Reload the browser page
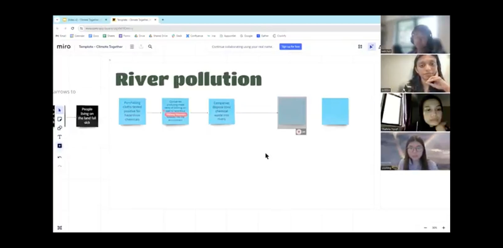This screenshot has width=503, height=248. [72, 28]
